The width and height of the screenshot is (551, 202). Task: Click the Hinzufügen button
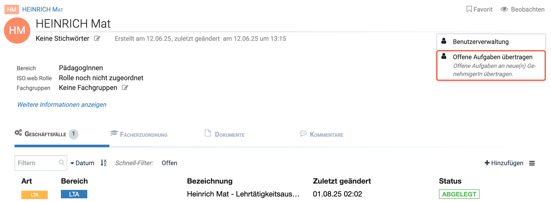504,163
